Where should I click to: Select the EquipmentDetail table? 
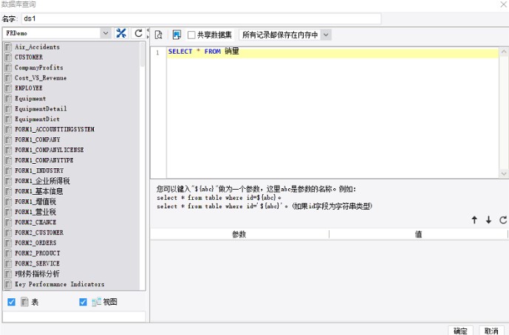41,109
